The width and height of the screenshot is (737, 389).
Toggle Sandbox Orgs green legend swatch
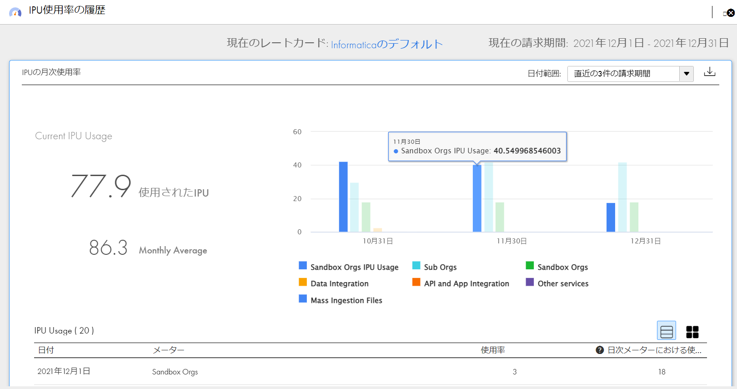530,266
